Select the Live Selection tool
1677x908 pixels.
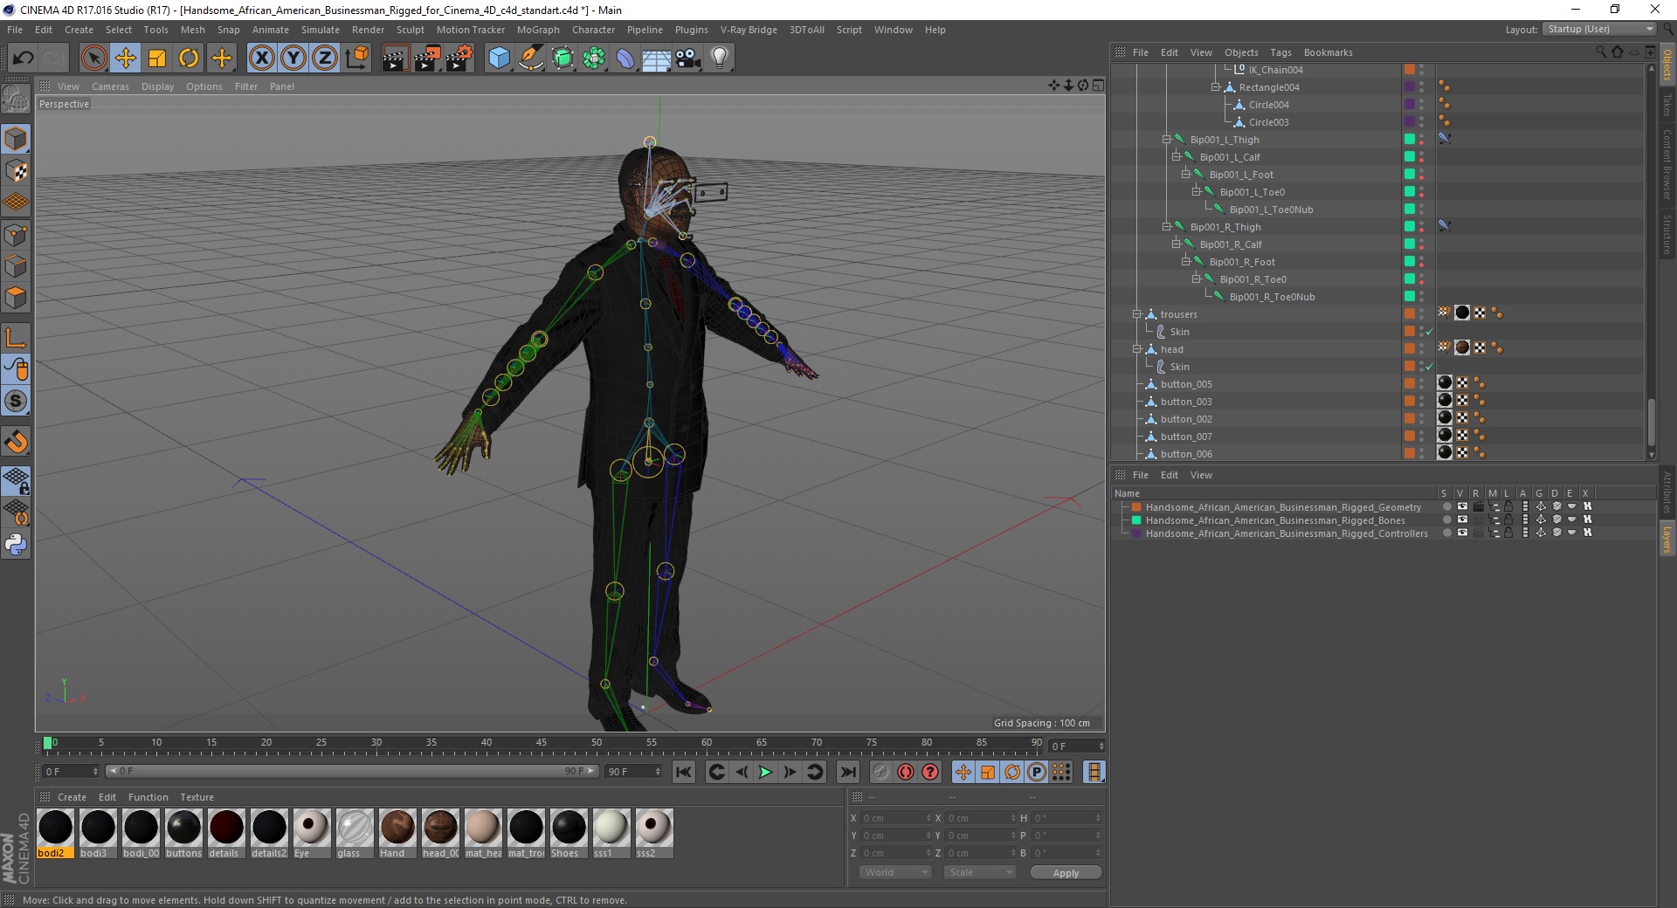[93, 58]
